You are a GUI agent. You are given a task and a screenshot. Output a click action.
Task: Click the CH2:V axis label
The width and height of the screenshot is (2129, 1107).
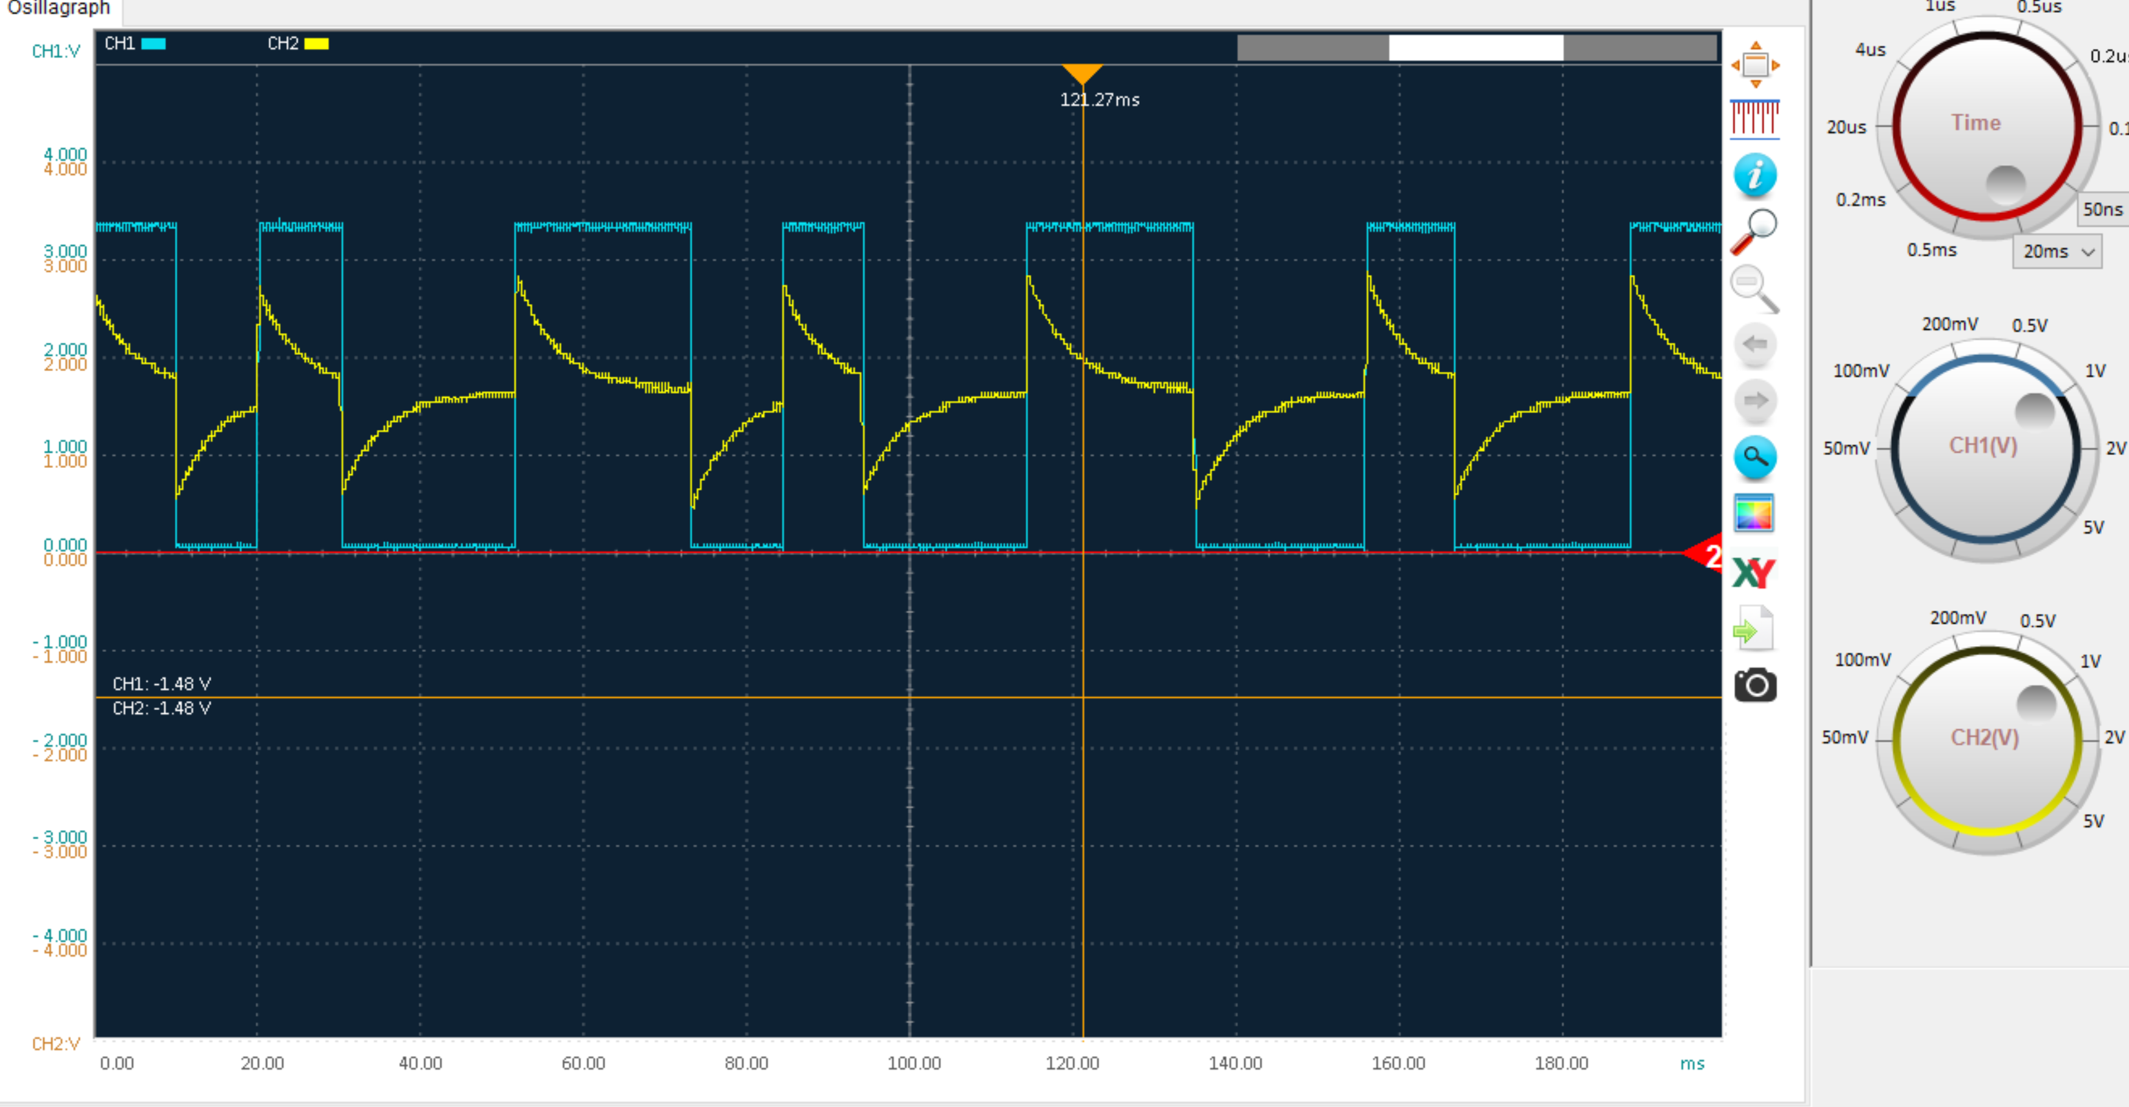tap(56, 1044)
